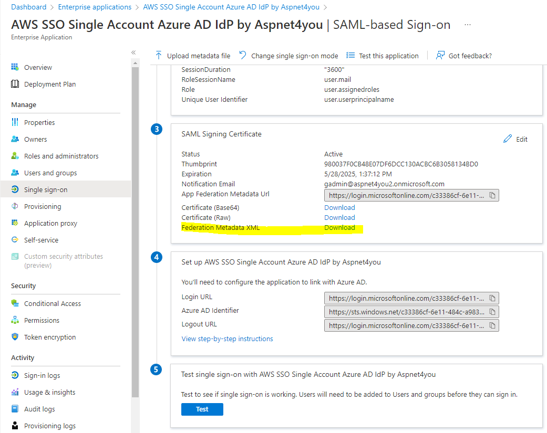Image resolution: width=547 pixels, height=433 pixels.
Task: Open Self-service page
Action: coord(41,240)
